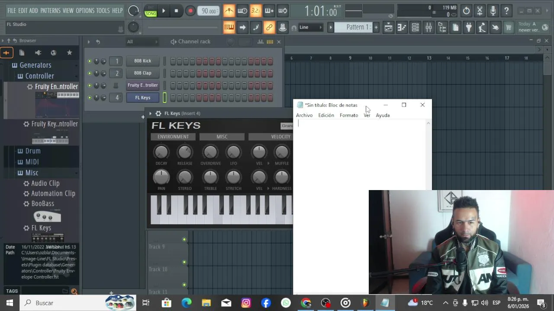This screenshot has height=311, width=554.
Task: Open Archivo menu in Bloc de notas
Action: click(x=304, y=115)
